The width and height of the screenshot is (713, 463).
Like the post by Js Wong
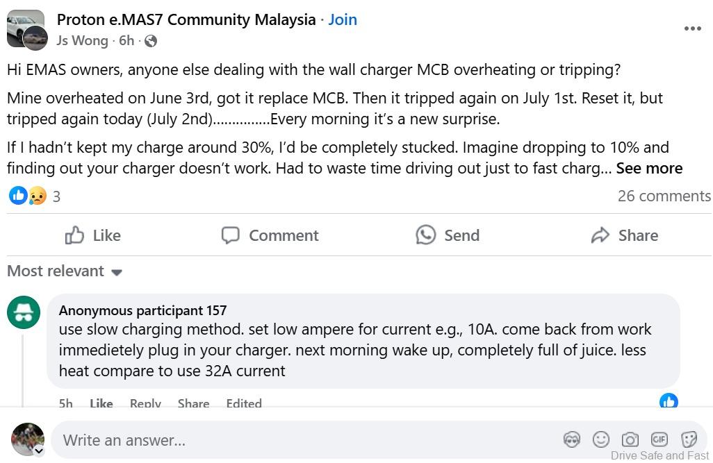[x=93, y=235]
